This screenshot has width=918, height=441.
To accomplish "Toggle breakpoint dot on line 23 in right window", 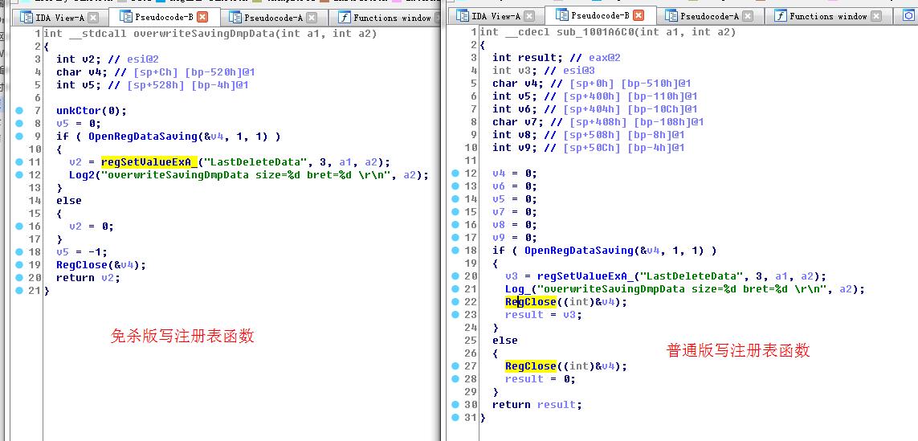I will point(455,315).
